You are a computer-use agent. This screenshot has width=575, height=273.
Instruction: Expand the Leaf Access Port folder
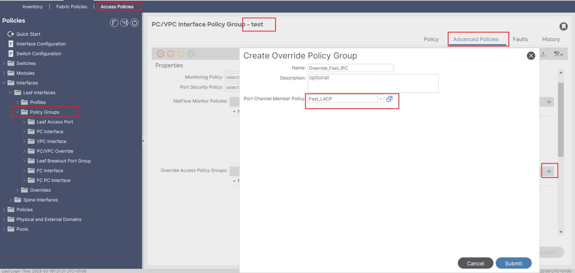[x=24, y=122]
